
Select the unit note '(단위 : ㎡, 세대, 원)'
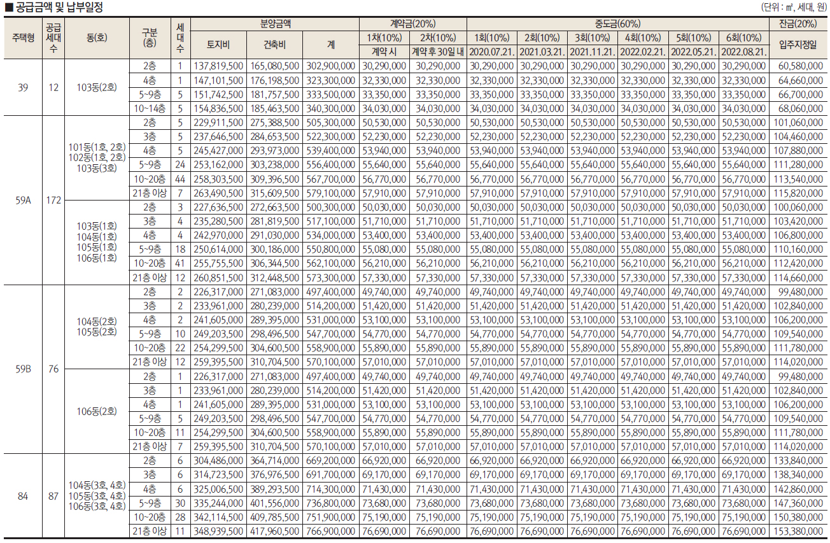coord(794,8)
